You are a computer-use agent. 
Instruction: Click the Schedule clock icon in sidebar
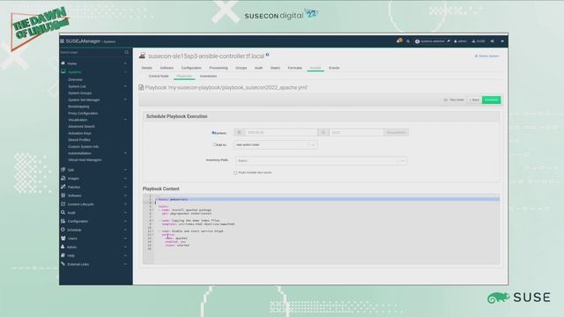click(63, 230)
